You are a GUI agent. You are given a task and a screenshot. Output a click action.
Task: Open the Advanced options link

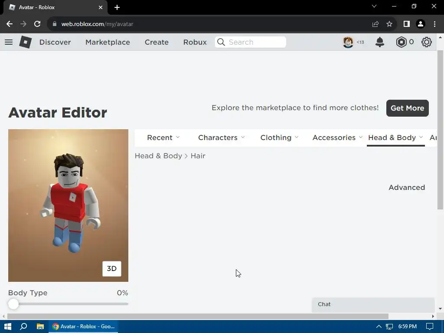click(407, 187)
